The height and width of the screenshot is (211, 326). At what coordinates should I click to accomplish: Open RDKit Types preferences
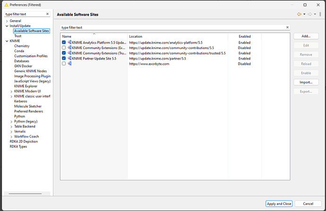tap(18, 147)
